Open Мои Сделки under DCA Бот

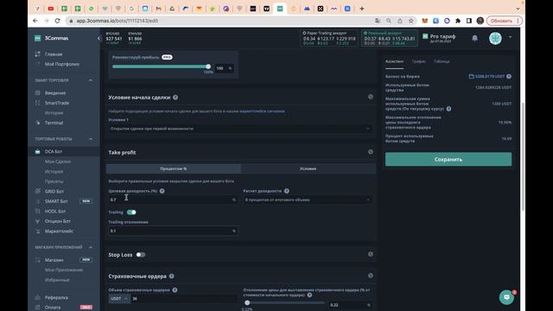pos(58,162)
